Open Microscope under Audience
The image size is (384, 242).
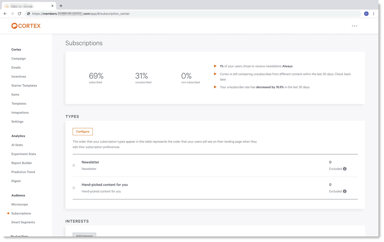pyautogui.click(x=20, y=205)
